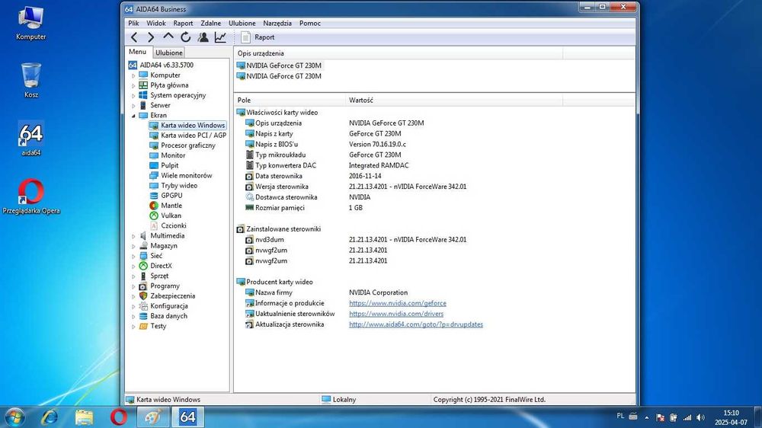Click the Pole column header
This screenshot has height=428, width=762.
[x=290, y=100]
